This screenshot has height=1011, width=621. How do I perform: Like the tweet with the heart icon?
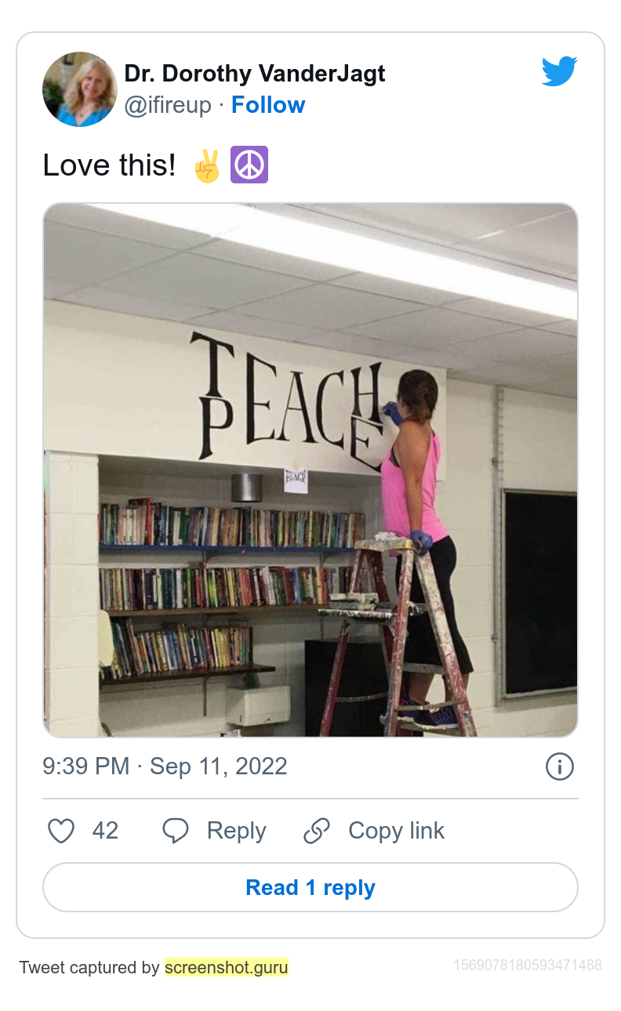(61, 831)
